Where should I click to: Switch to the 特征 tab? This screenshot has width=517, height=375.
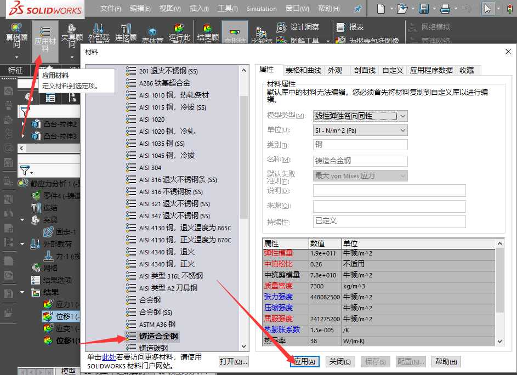point(15,70)
